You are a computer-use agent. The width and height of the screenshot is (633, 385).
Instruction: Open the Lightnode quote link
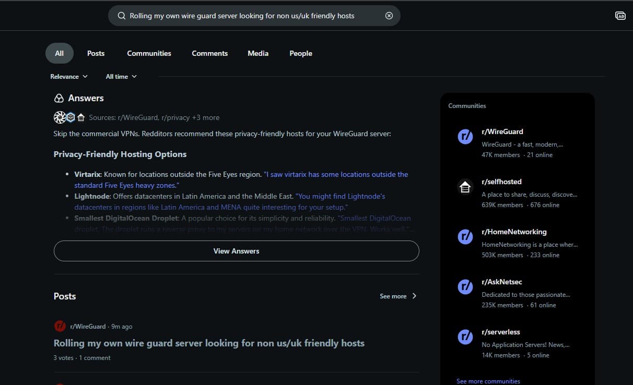click(x=230, y=202)
